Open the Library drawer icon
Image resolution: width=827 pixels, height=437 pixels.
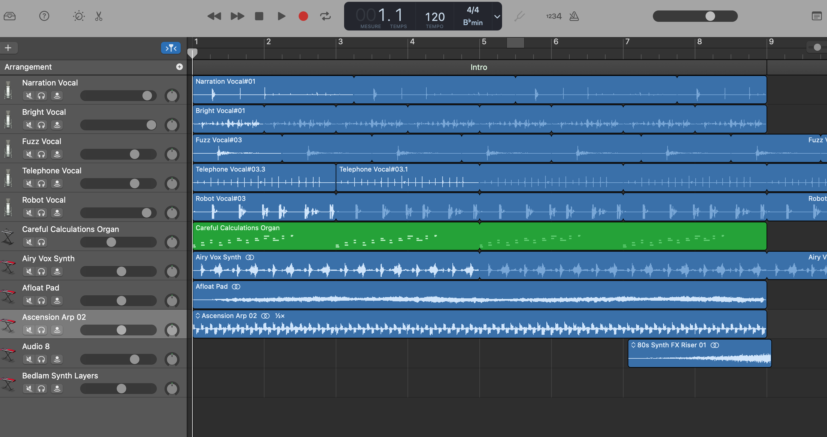point(10,16)
